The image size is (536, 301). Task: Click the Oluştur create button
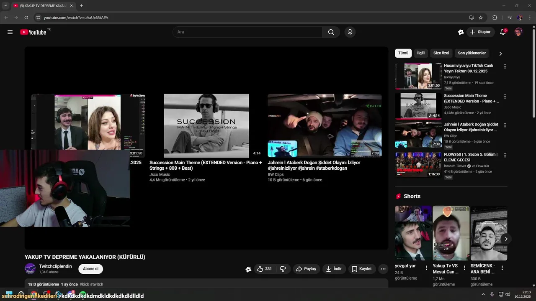click(480, 32)
